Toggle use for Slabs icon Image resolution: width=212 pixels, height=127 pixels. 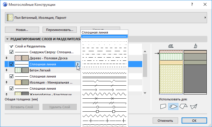pyautogui.click(x=173, y=107)
